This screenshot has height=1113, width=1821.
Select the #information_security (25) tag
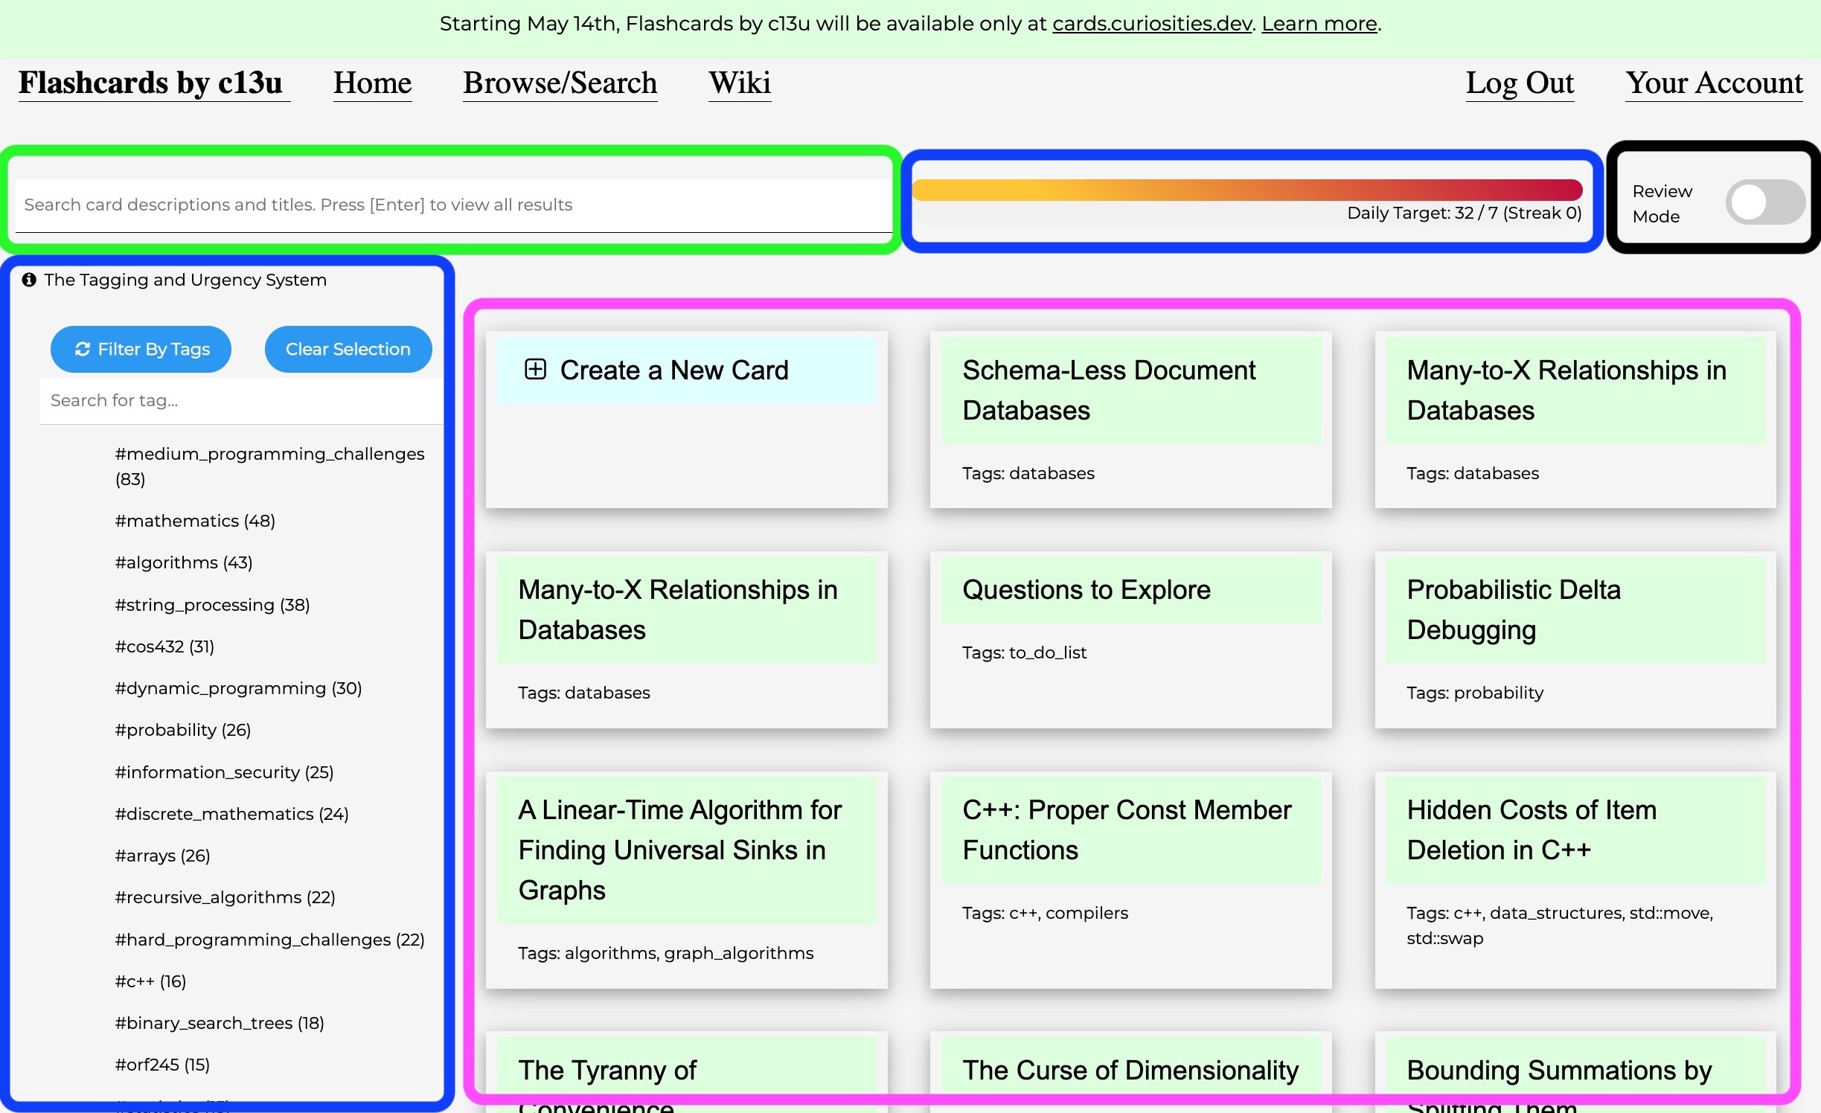pyautogui.click(x=224, y=772)
